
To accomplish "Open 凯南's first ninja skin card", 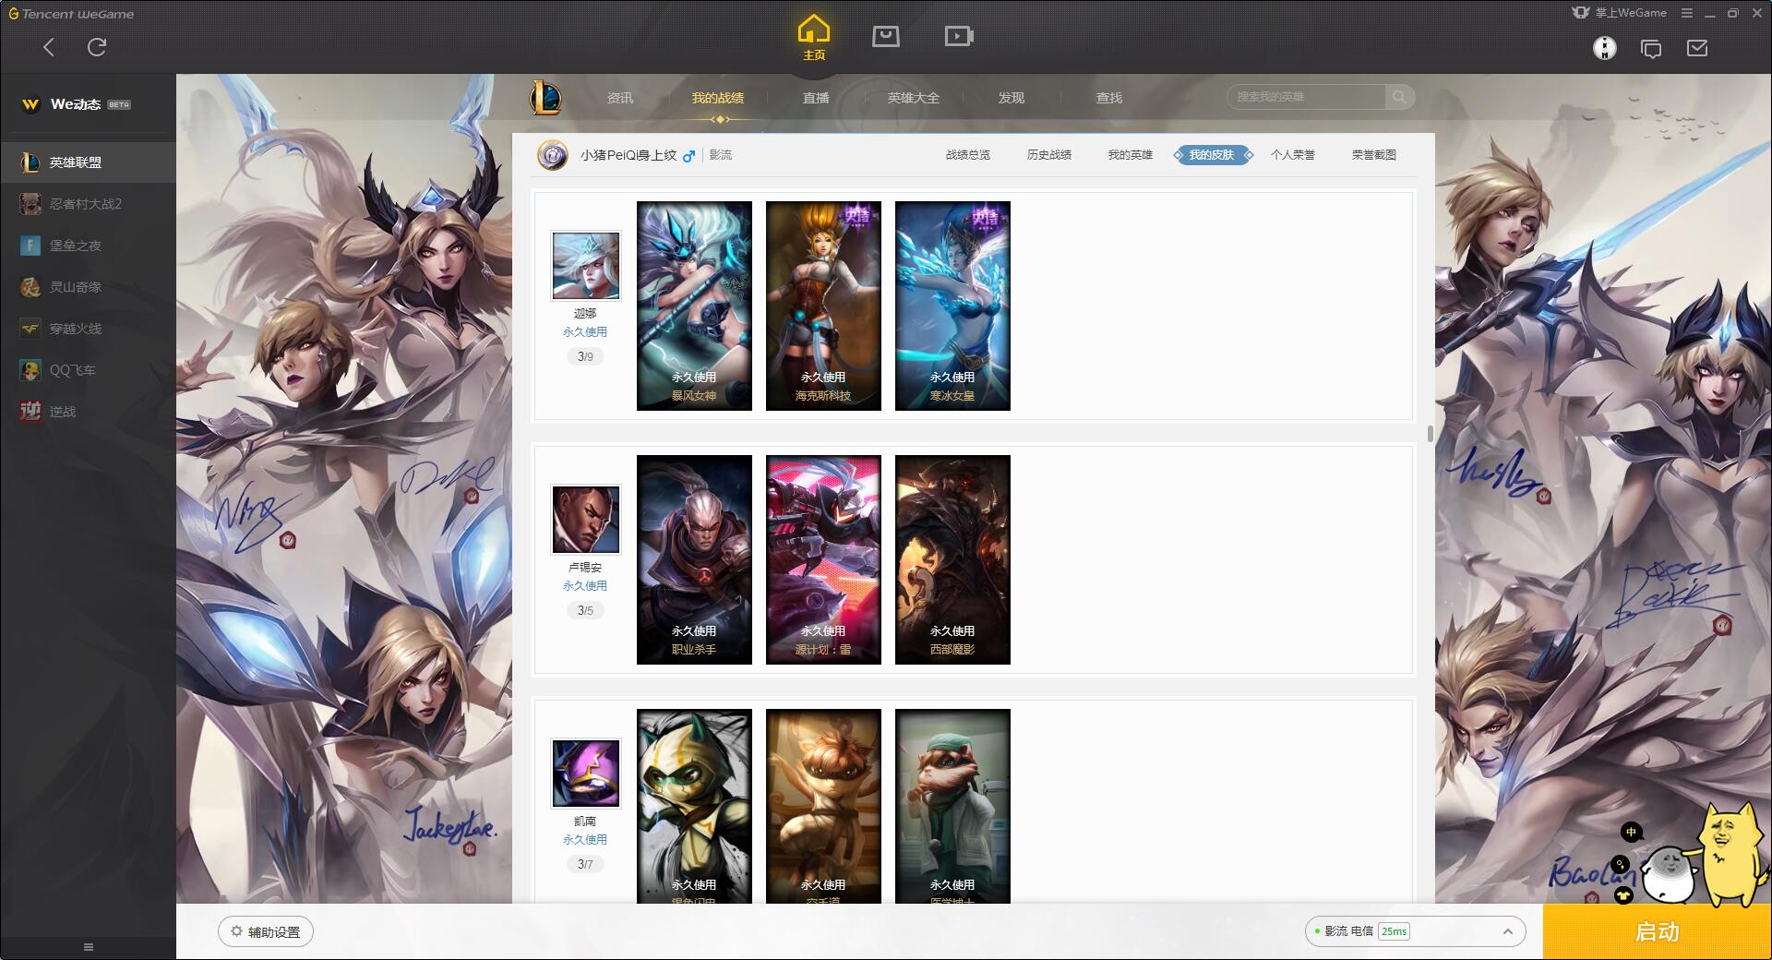I will [x=694, y=806].
